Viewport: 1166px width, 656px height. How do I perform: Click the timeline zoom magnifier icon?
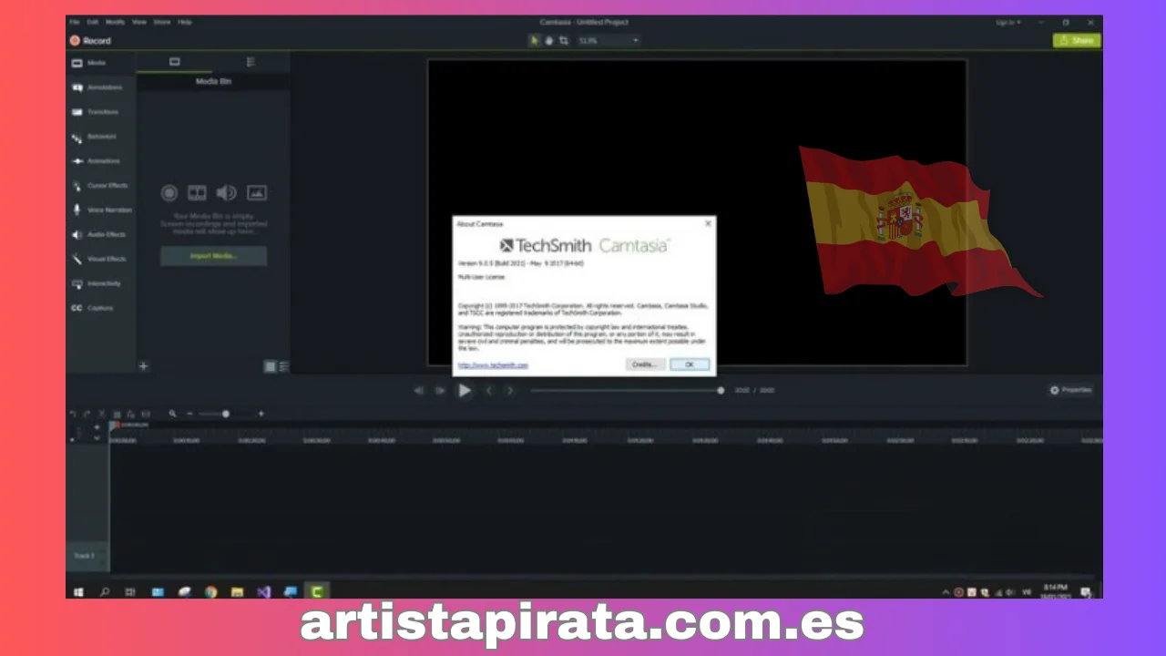(x=173, y=414)
